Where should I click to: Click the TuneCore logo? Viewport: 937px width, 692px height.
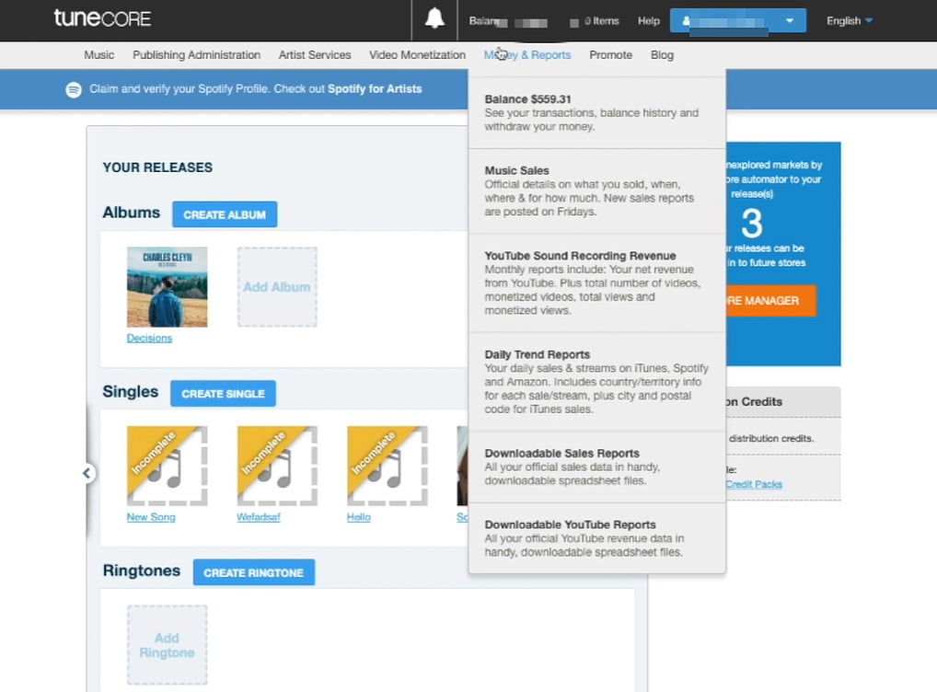[102, 18]
